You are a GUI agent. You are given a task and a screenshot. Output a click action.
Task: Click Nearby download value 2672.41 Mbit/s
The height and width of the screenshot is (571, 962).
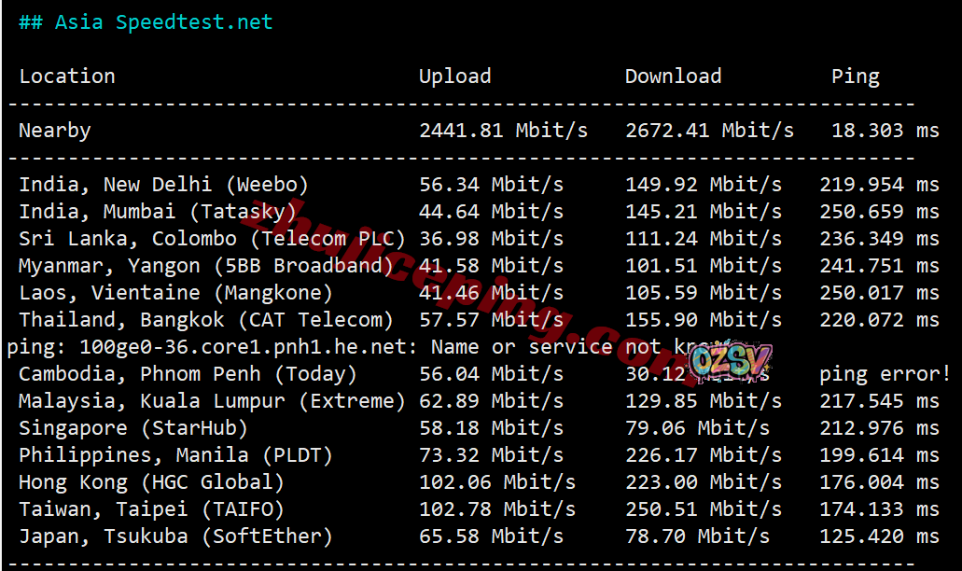709,131
